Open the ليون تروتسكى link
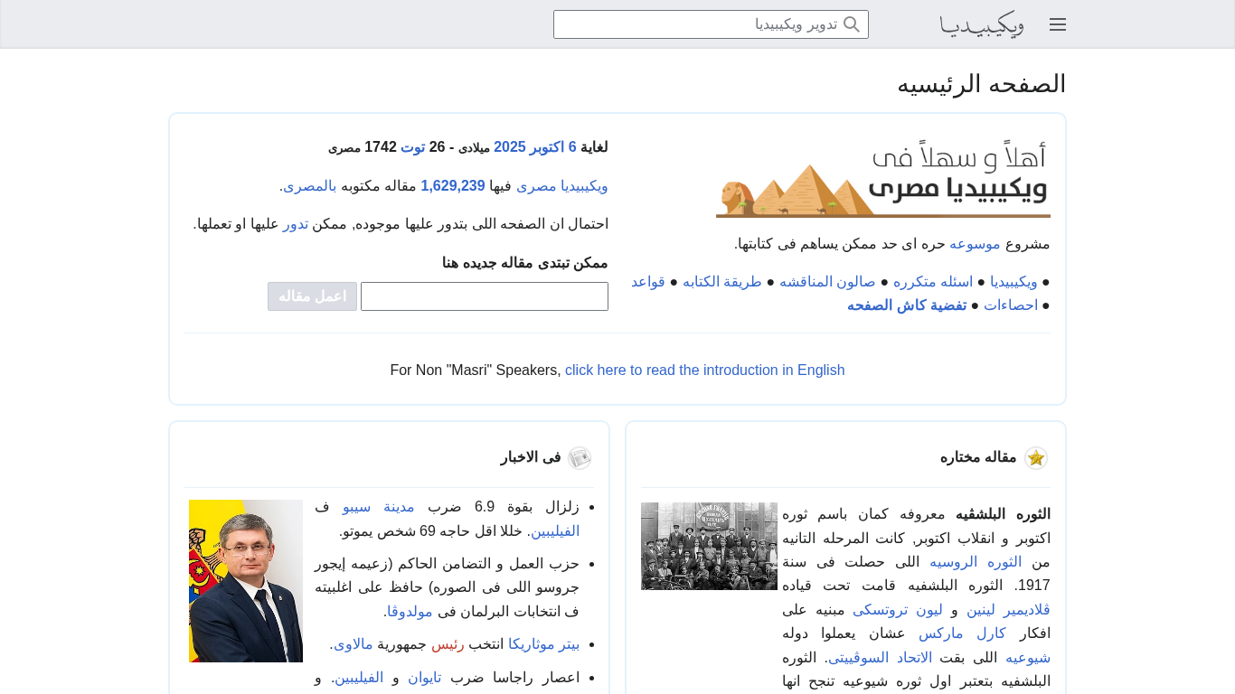 pyautogui.click(x=898, y=610)
